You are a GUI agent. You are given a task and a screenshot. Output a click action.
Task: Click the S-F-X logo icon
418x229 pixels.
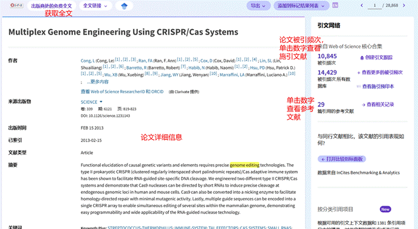16,5
